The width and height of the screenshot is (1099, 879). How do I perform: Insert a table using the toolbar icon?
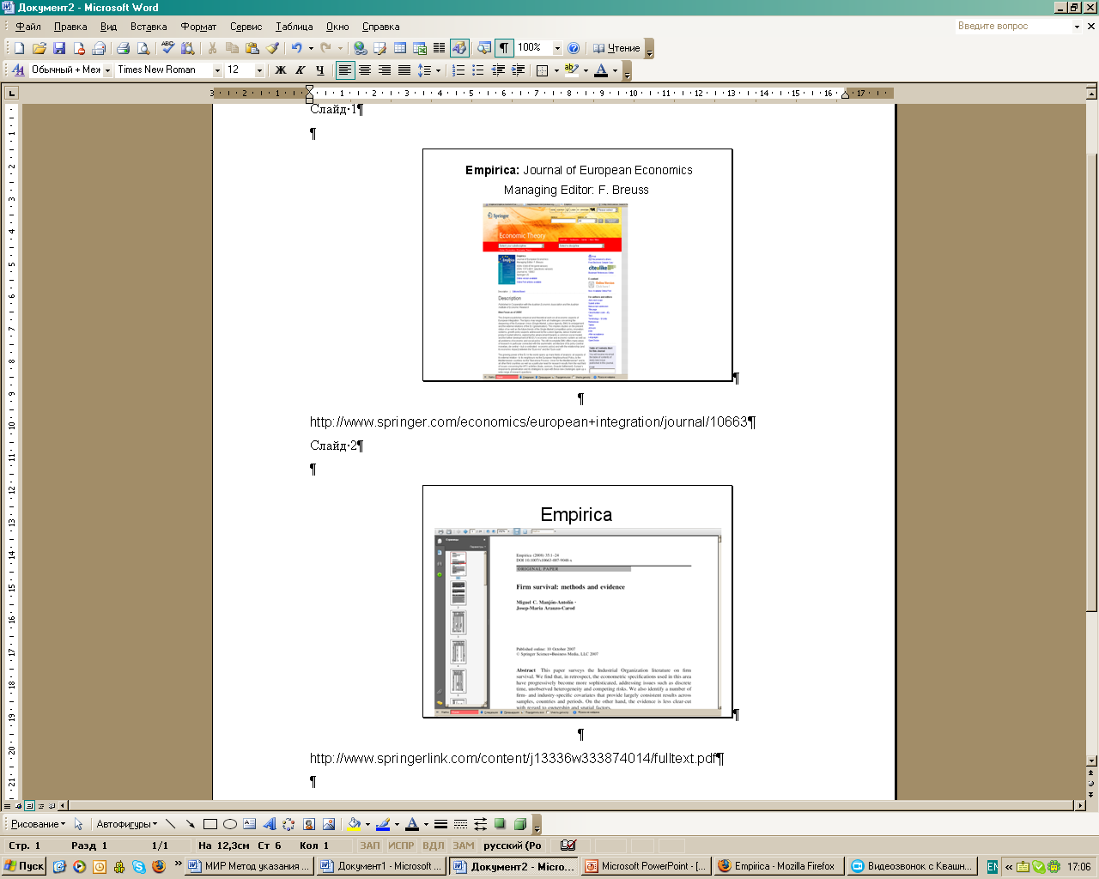coord(400,48)
